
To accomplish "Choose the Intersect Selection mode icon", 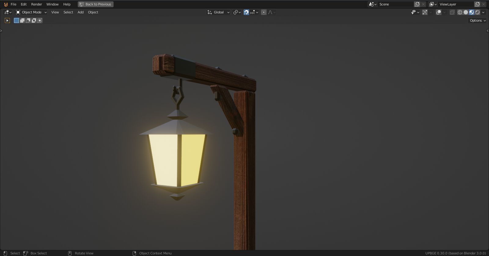I will 40,20.
